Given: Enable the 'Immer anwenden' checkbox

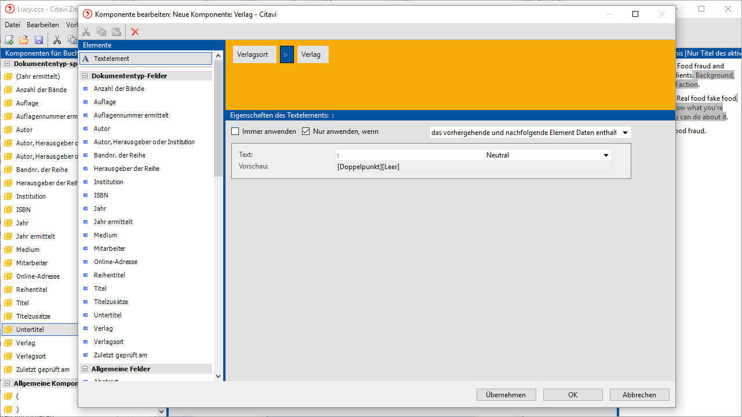Looking at the screenshot, I should pos(235,131).
